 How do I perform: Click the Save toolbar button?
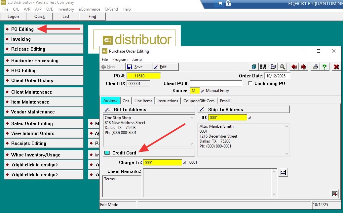(x=139, y=67)
